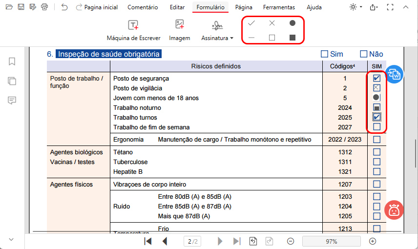Click the Print icon
The image size is (418, 249).
pyautogui.click(x=44, y=7)
